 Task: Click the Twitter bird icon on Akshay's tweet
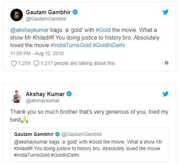(x=165, y=94)
